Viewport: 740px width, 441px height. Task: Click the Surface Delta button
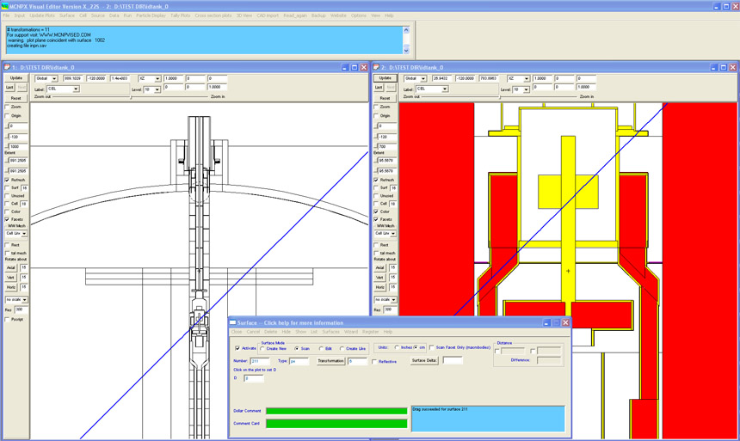coord(424,360)
